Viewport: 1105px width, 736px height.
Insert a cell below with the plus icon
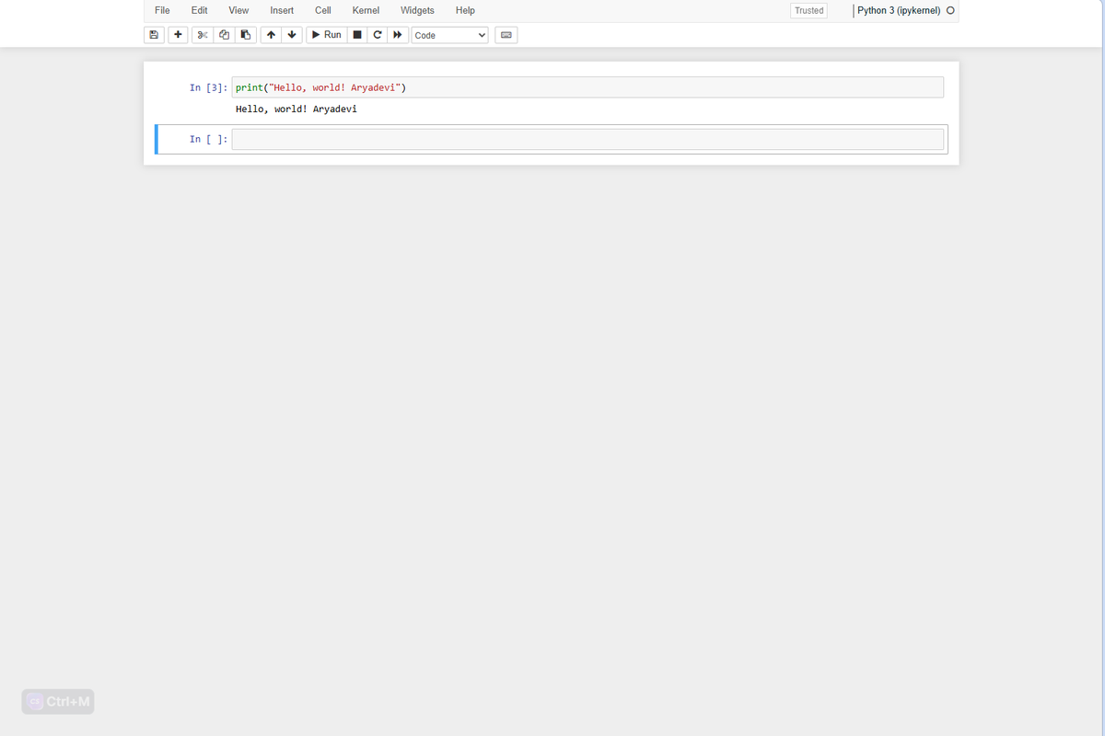point(178,35)
